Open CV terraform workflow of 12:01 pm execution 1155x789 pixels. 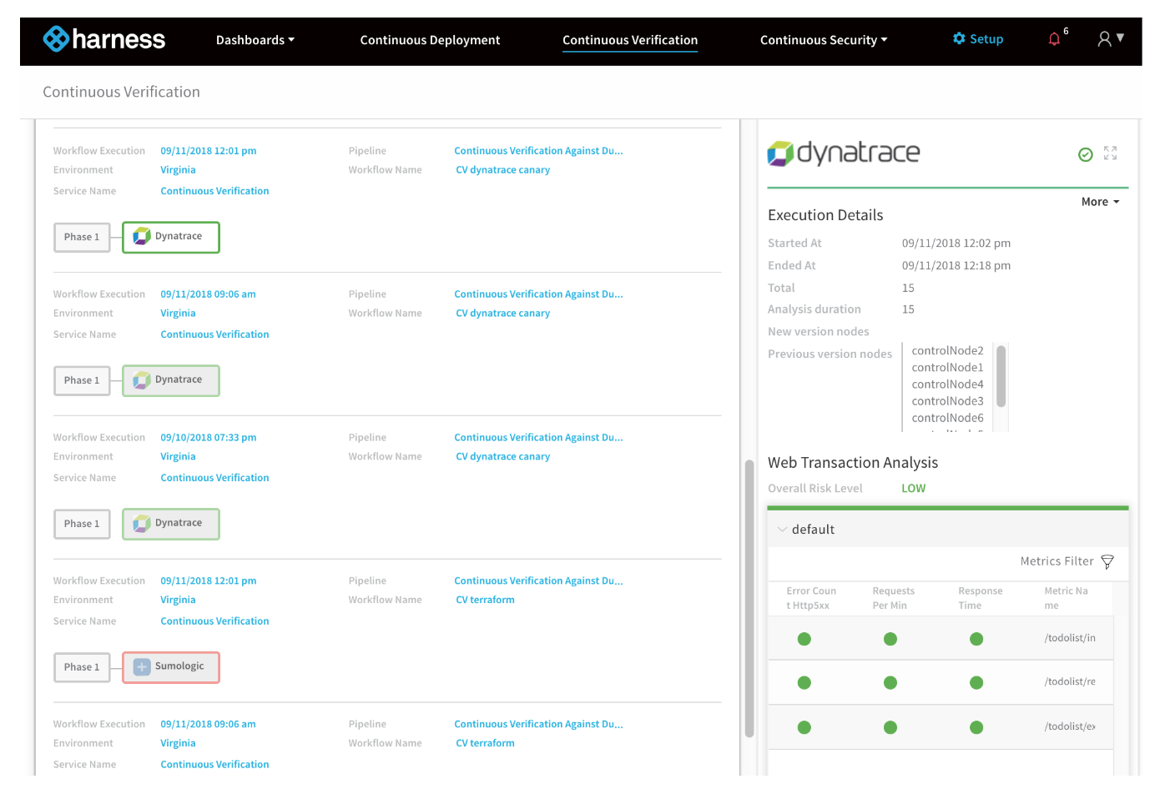485,600
